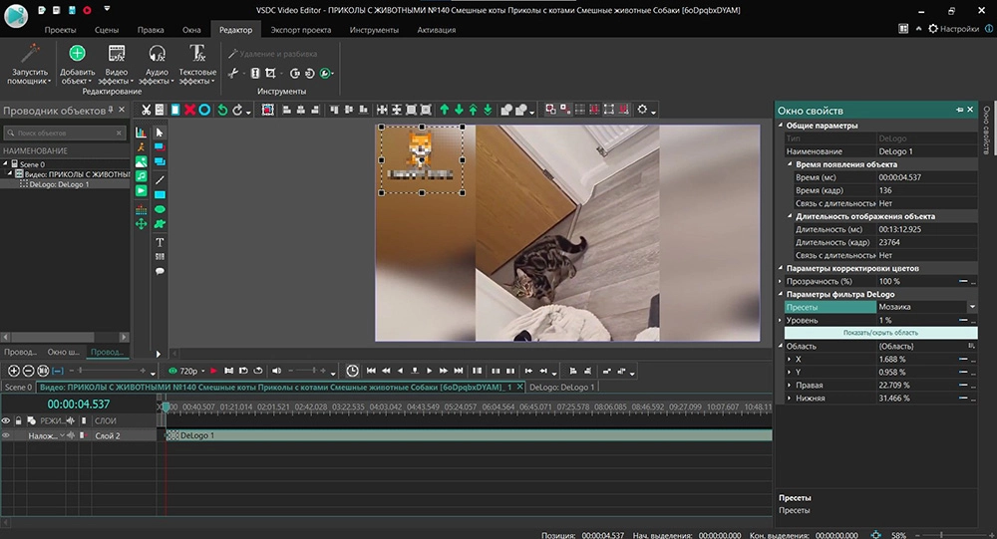The image size is (997, 539).
Task: Open the Экспорт проекта ribbon tab
Action: point(300,30)
